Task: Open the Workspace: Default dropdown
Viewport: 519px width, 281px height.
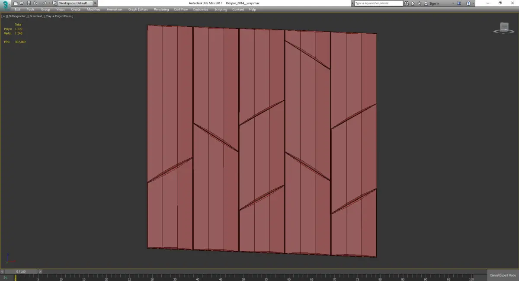Action: tap(76, 3)
